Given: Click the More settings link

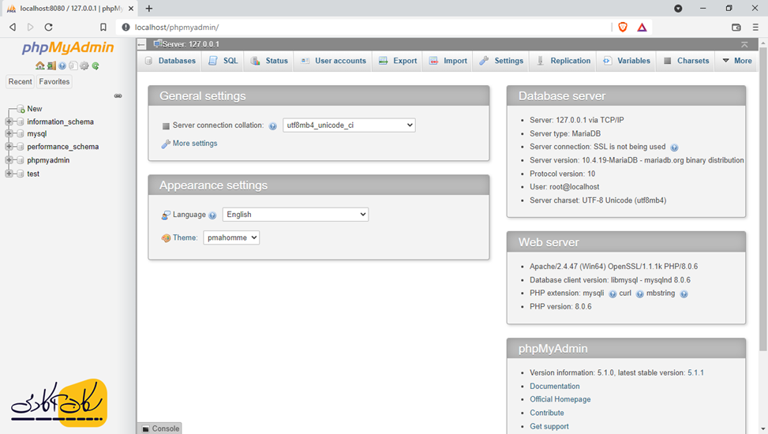Looking at the screenshot, I should [194, 144].
